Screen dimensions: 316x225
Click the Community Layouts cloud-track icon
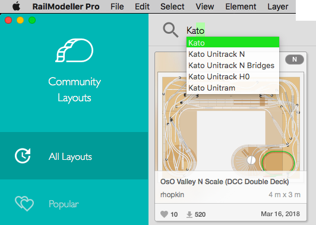(x=74, y=50)
